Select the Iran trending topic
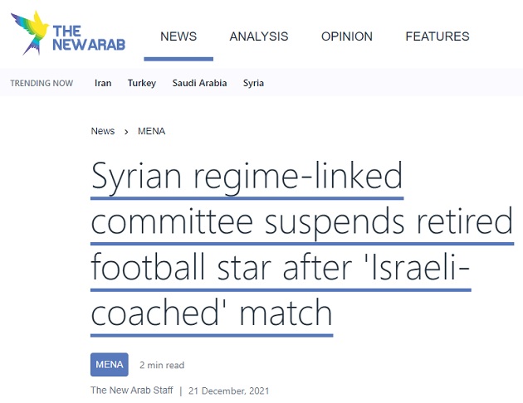Viewport: 523px width, 403px height. [x=103, y=83]
